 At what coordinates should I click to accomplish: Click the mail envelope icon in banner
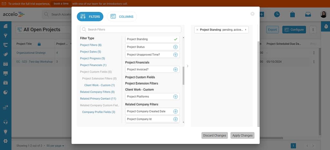[x=4, y=4]
